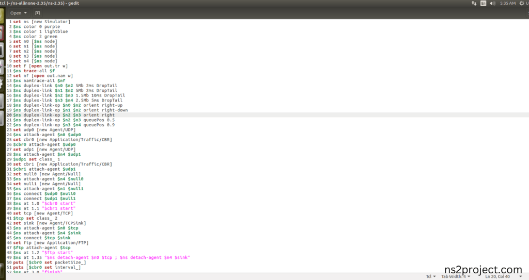
Task: Click the line 'set nf [open out.nam w]'
Action: point(43,75)
